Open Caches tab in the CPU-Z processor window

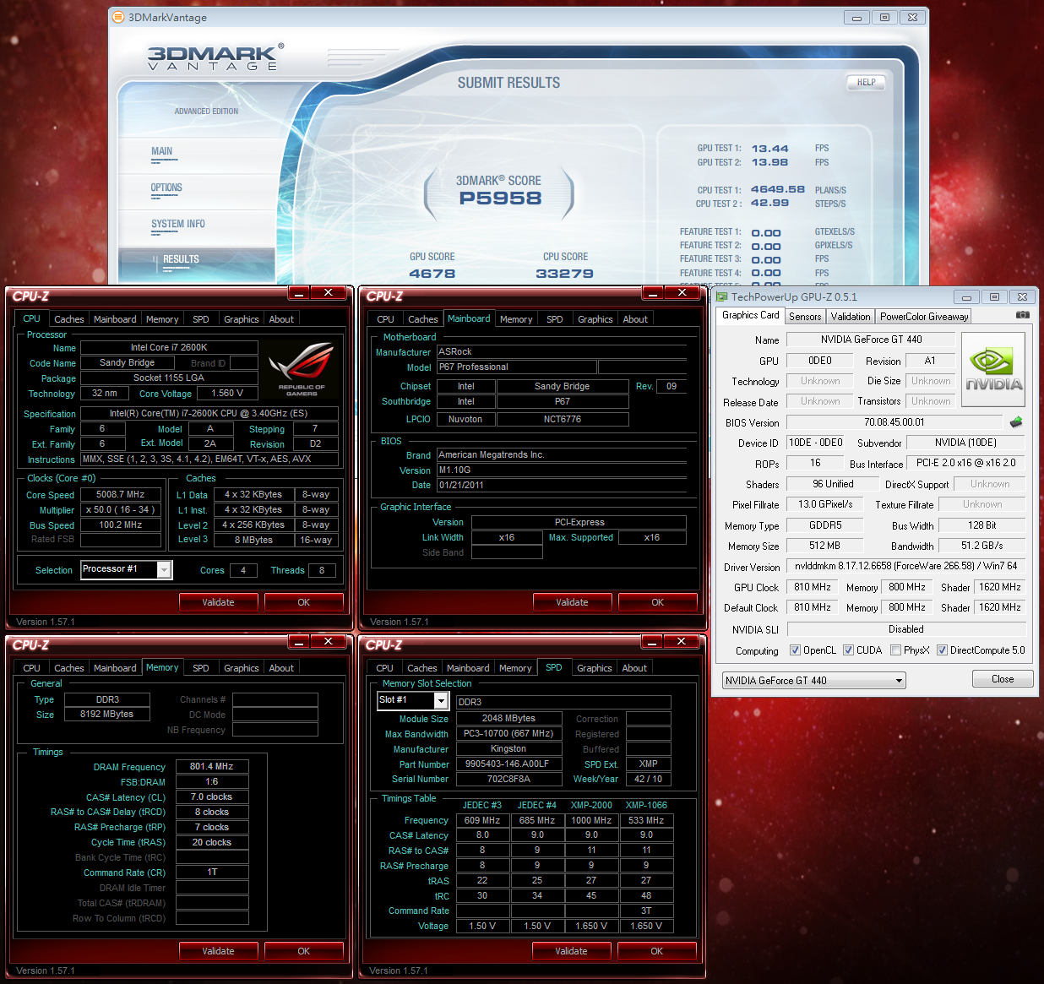pyautogui.click(x=69, y=319)
